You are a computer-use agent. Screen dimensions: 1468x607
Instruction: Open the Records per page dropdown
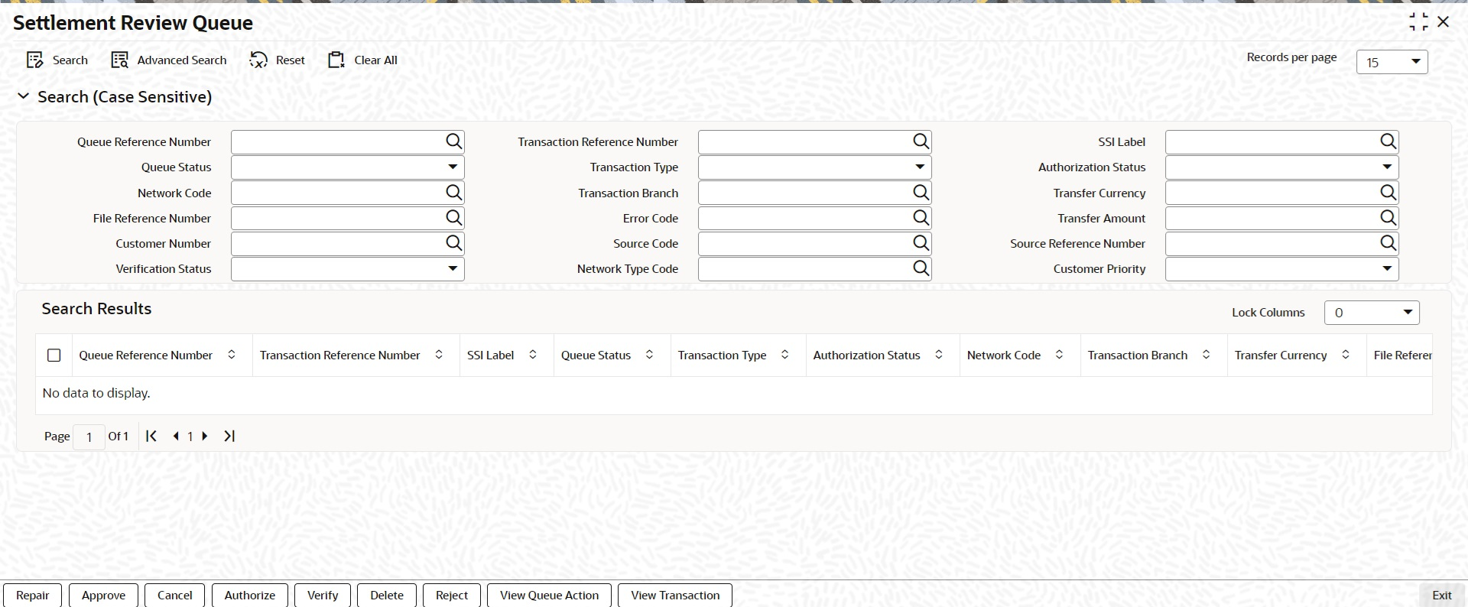(x=1392, y=62)
